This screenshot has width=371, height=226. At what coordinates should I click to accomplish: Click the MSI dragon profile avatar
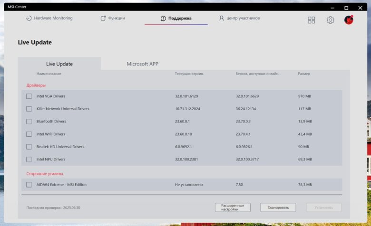(x=349, y=20)
